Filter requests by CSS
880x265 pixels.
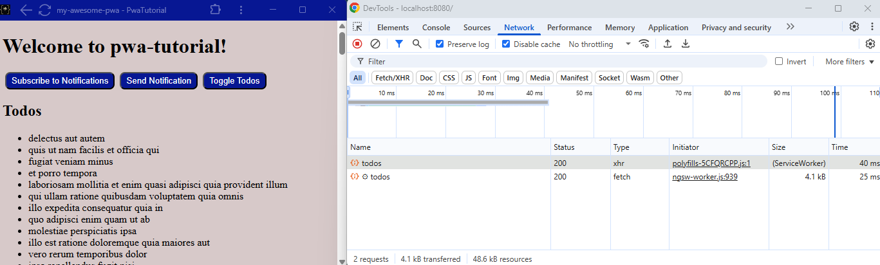(x=449, y=78)
